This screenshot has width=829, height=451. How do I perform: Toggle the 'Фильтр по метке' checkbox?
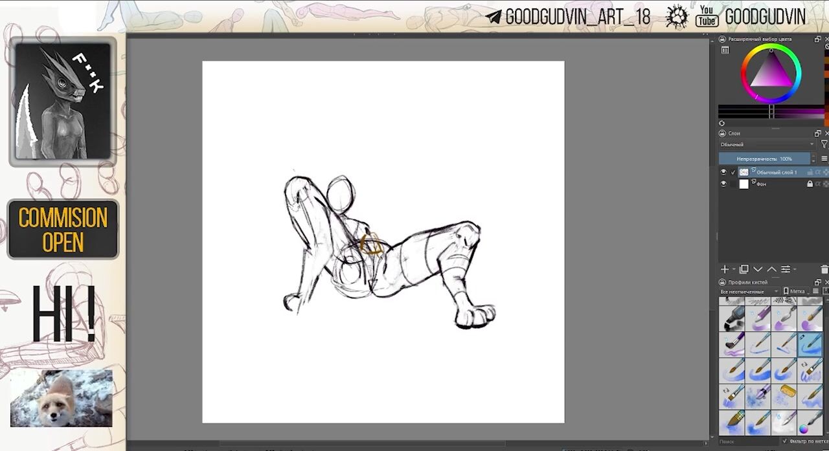point(785,441)
